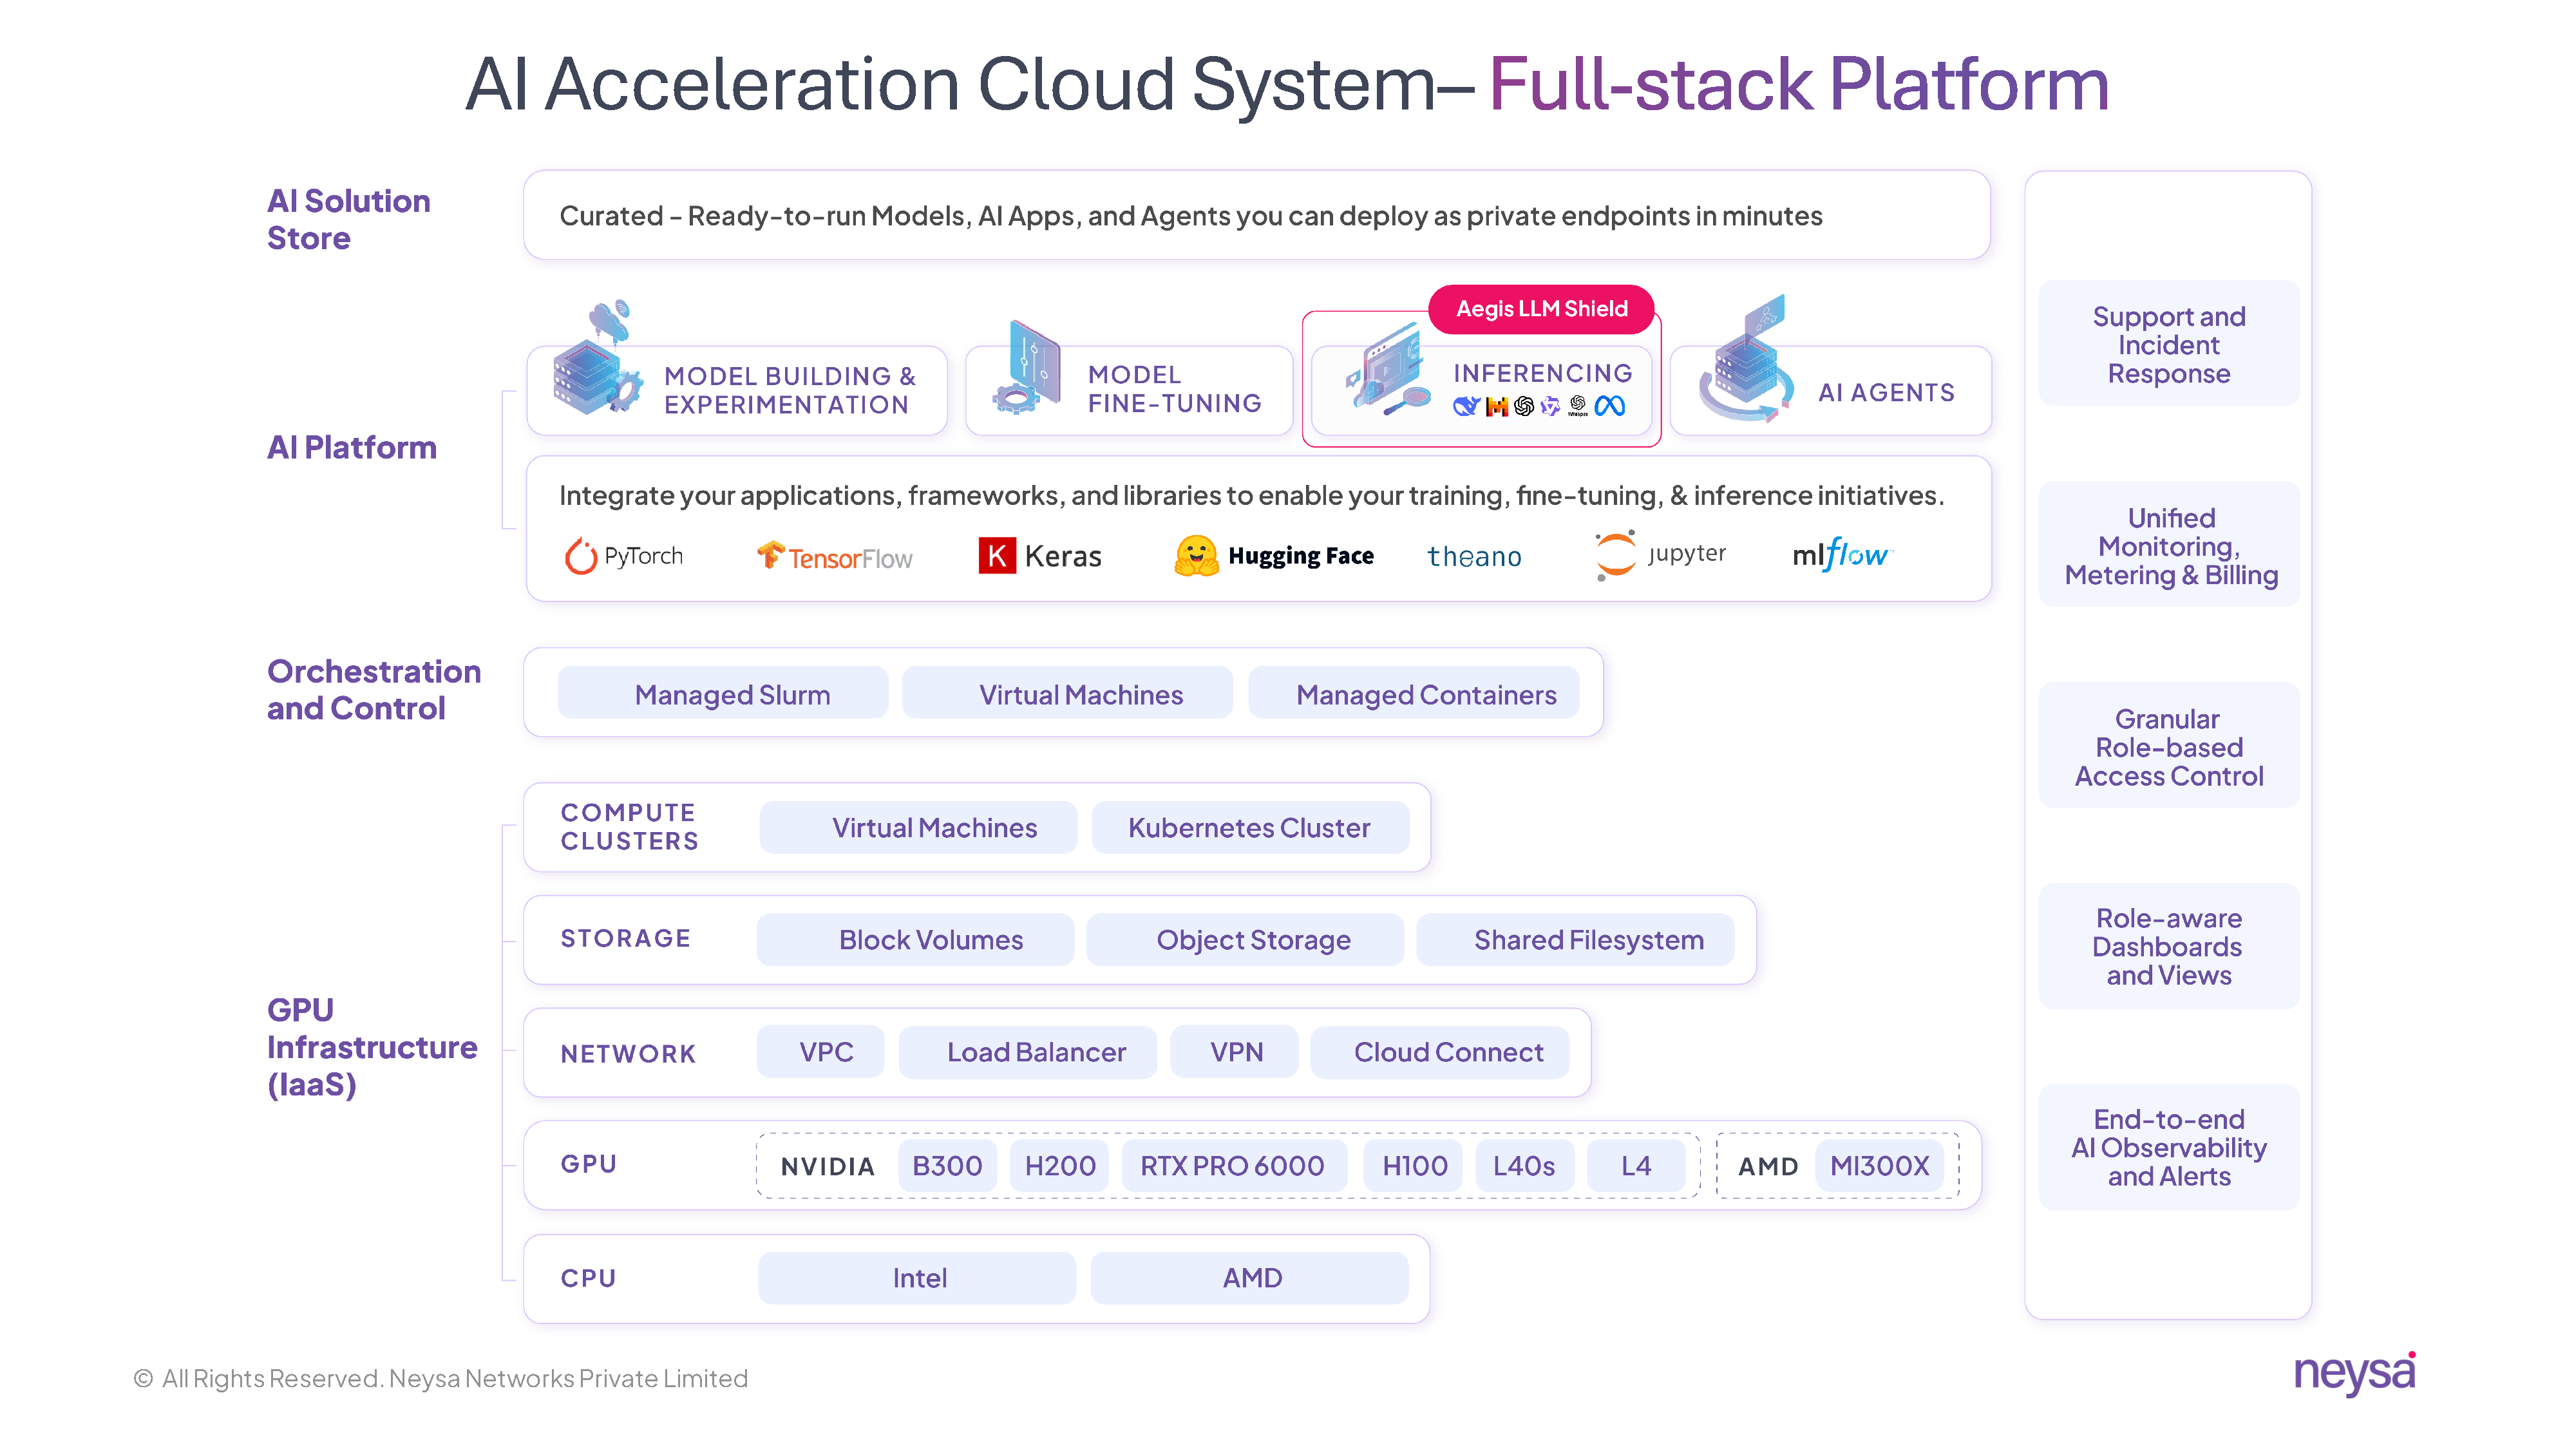Image resolution: width=2576 pixels, height=1449 pixels.
Task: Click the Meta infinity logo under Inferencing
Action: [1610, 406]
